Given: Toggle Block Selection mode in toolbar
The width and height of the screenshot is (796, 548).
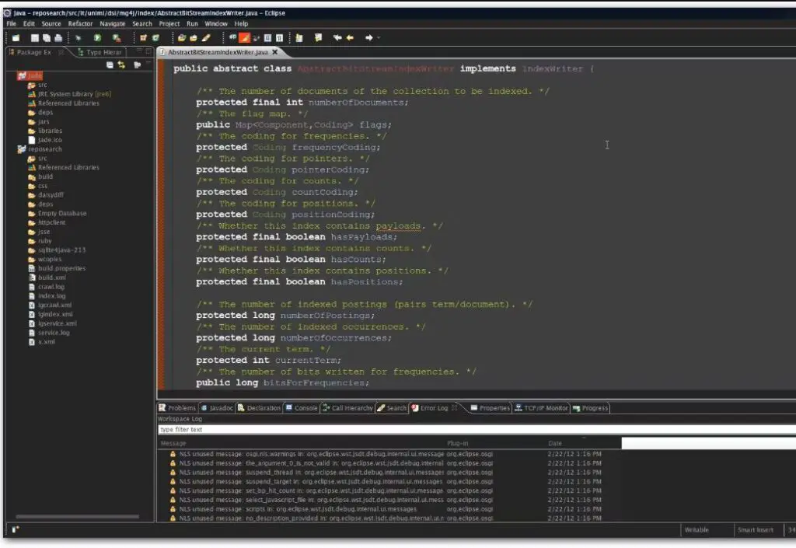Looking at the screenshot, I should [267, 38].
